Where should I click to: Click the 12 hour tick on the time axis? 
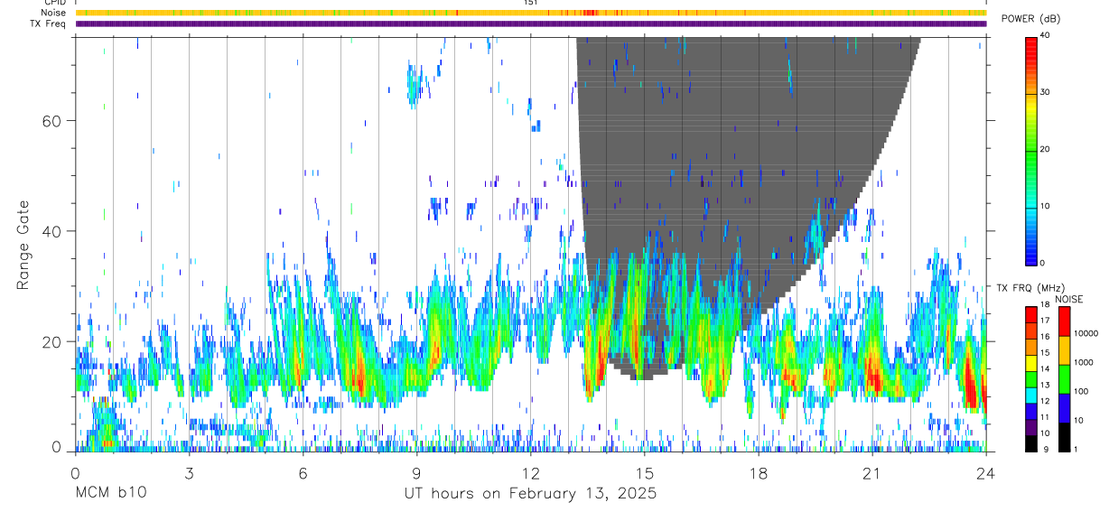pos(530,473)
